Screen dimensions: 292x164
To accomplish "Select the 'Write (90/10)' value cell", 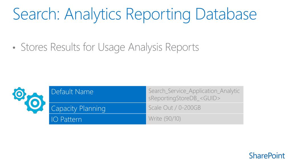I will [x=194, y=119].
